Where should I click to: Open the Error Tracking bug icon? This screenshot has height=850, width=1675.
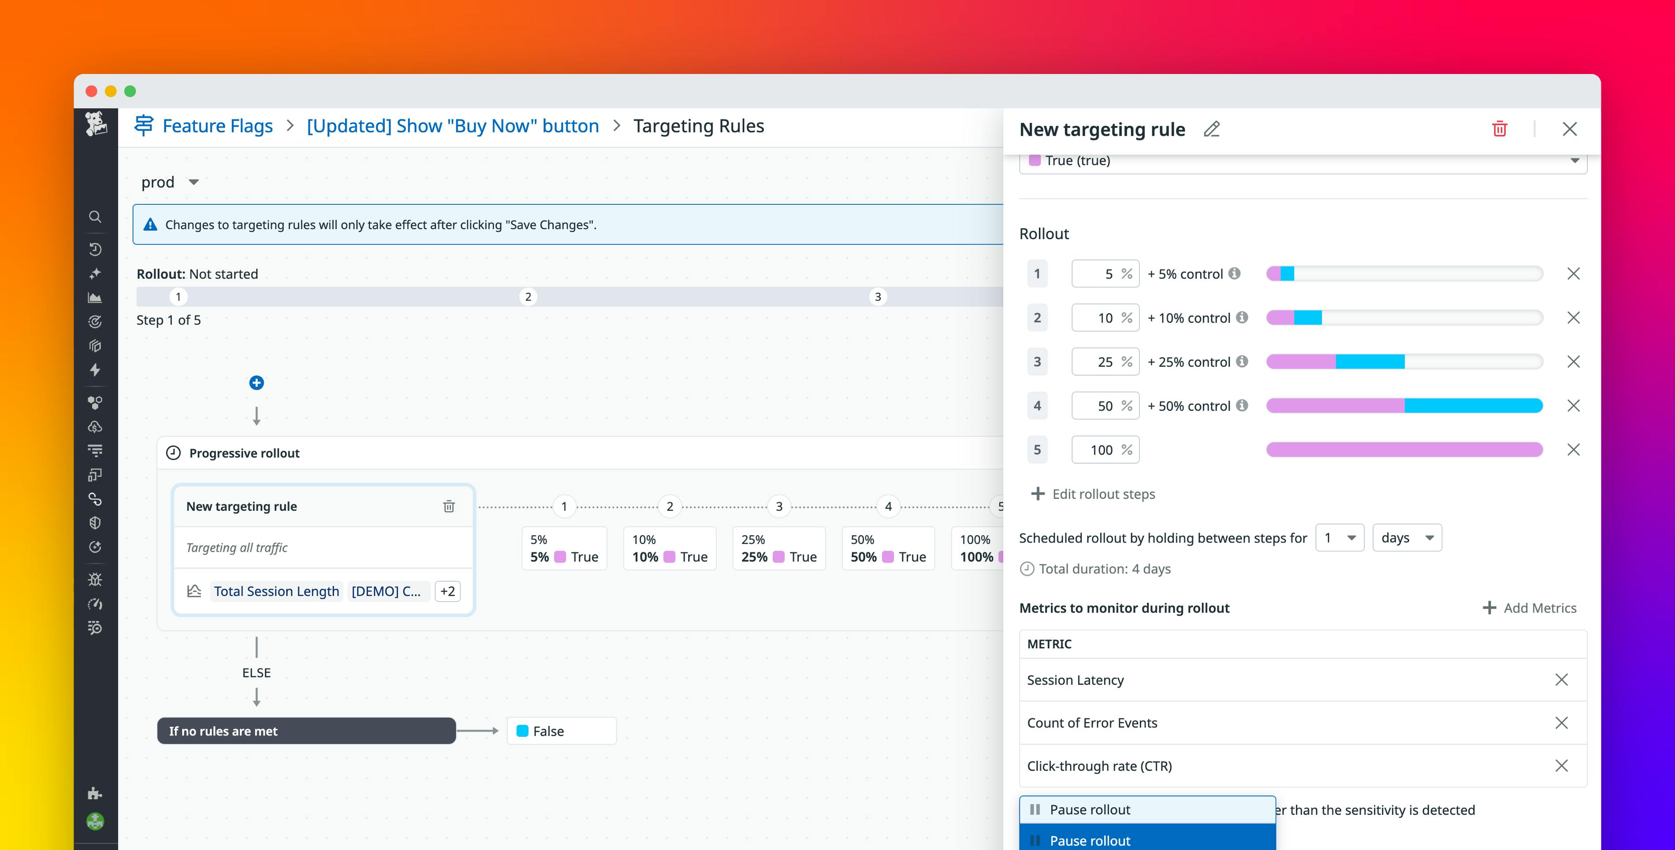pos(95,579)
